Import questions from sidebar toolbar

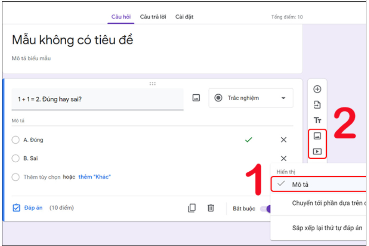pos(317,105)
